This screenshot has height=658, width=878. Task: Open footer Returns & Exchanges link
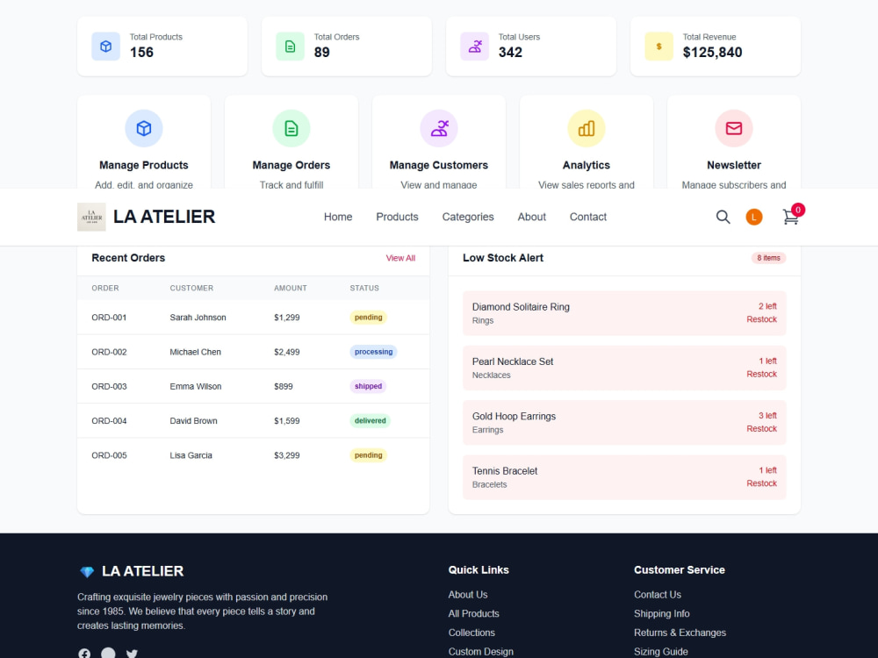(x=680, y=633)
